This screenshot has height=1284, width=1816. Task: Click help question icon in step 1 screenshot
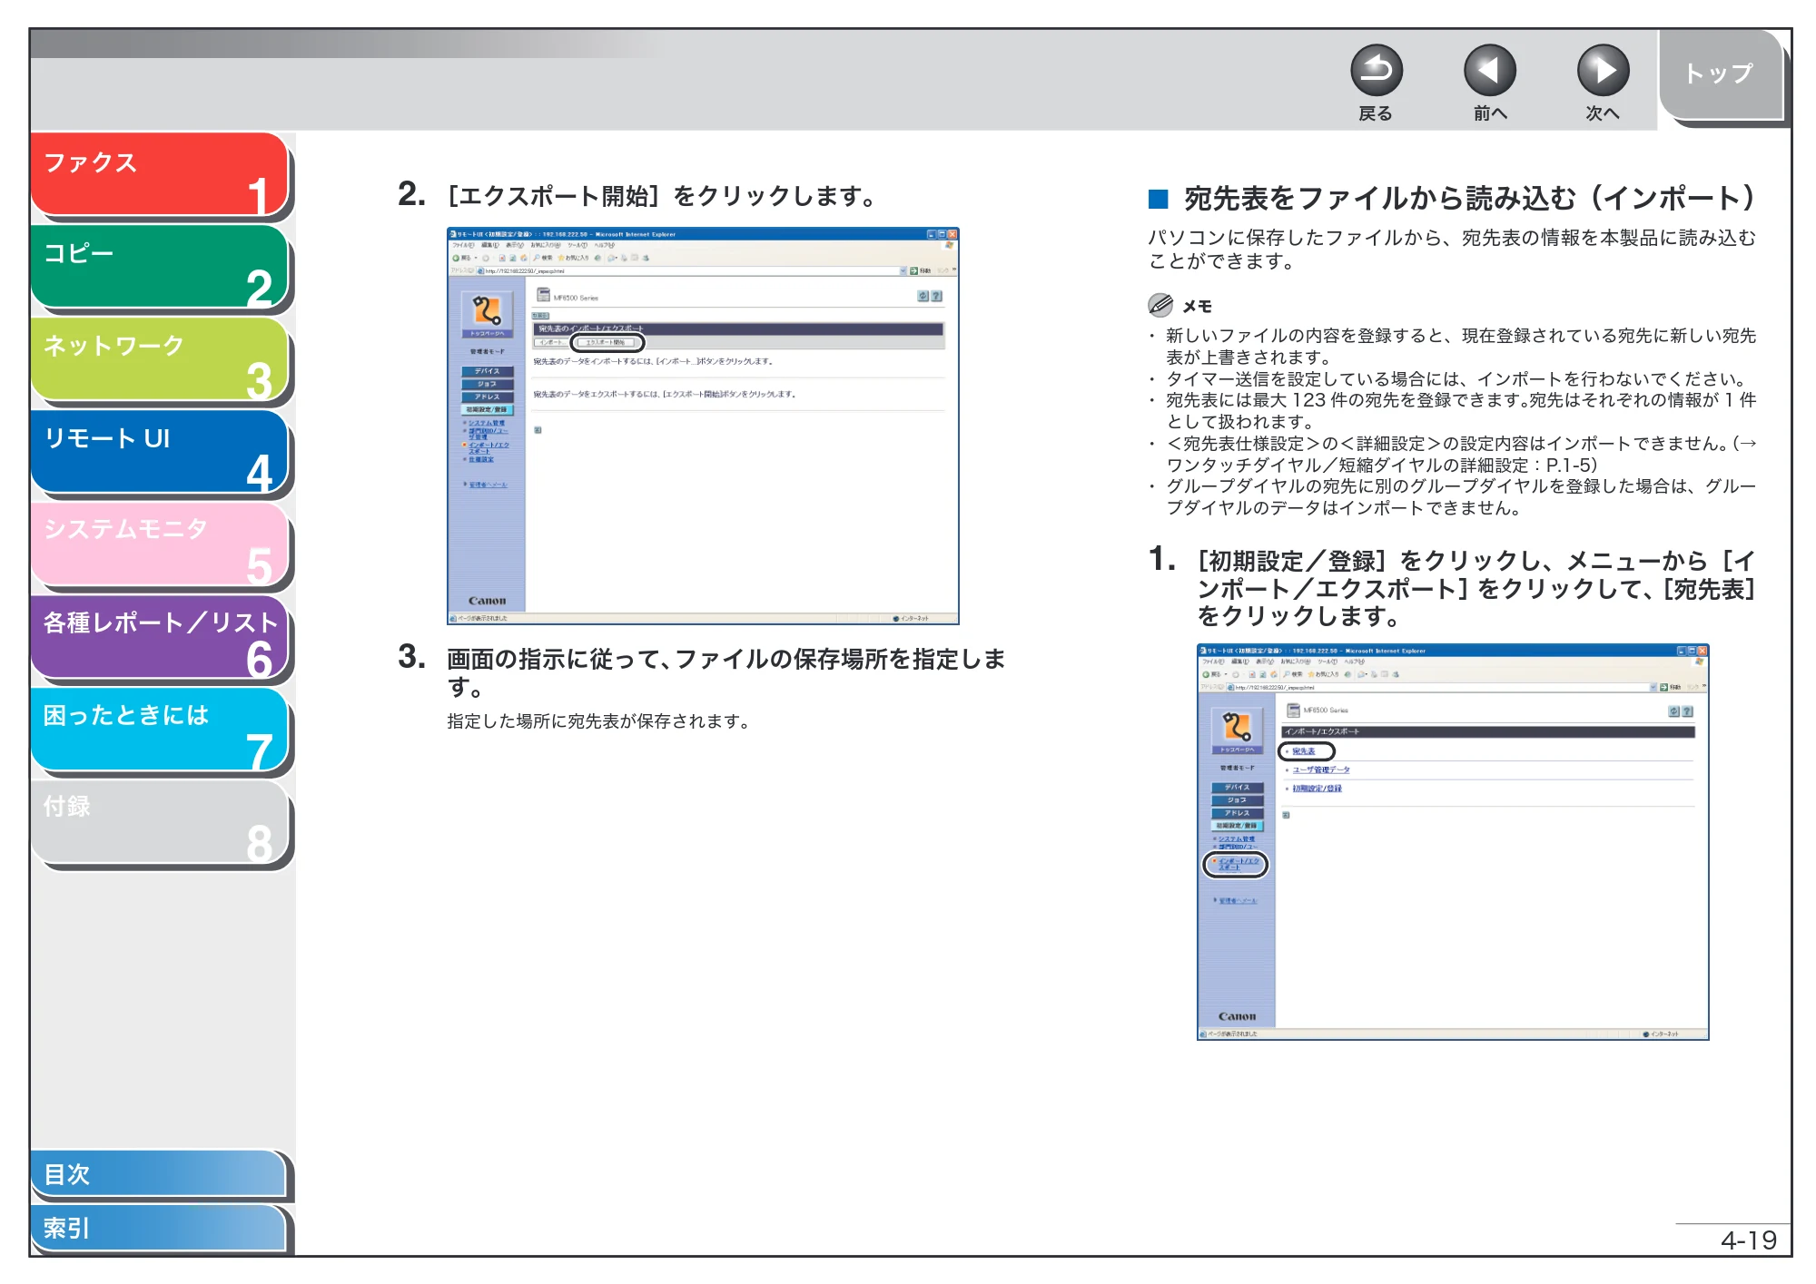pyautogui.click(x=1688, y=711)
